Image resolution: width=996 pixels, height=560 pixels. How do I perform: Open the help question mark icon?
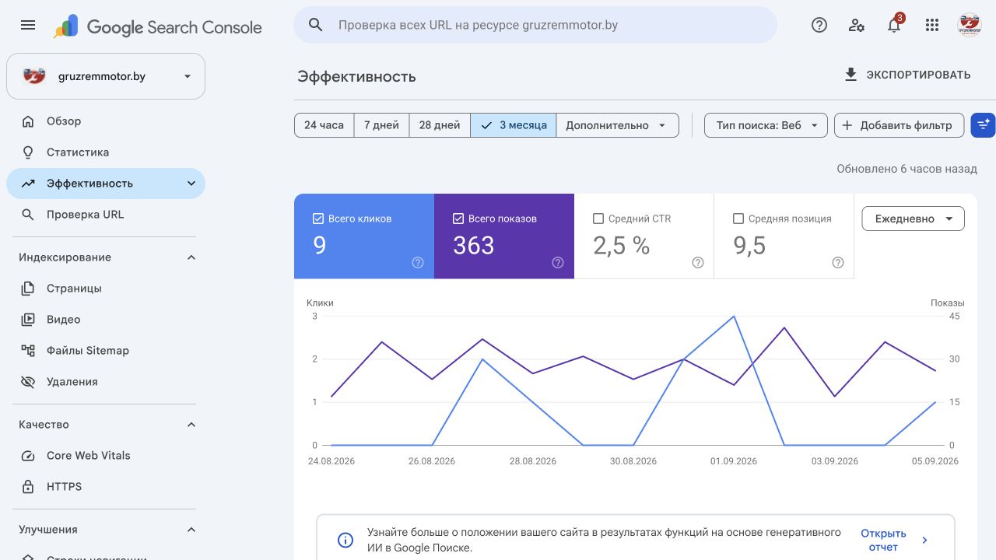coord(819,25)
